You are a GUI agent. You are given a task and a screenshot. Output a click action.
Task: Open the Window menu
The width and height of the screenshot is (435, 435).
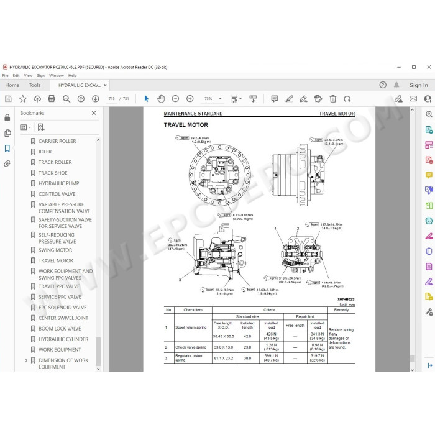(57, 75)
